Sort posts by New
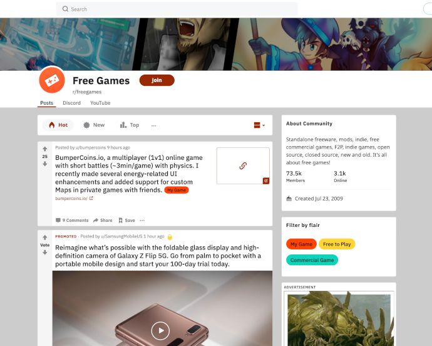Screen dimensions: 432x346 (x=94, y=125)
